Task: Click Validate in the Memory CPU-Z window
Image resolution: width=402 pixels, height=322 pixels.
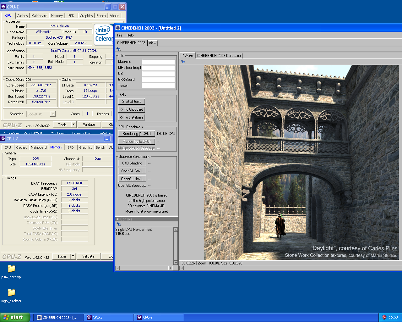Action: (88, 256)
